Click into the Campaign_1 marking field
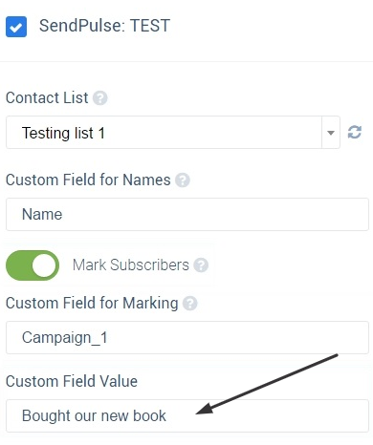This screenshot has height=445, width=373. pos(187,337)
